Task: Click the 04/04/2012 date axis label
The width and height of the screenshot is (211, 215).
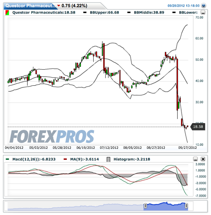Action: click(x=14, y=148)
